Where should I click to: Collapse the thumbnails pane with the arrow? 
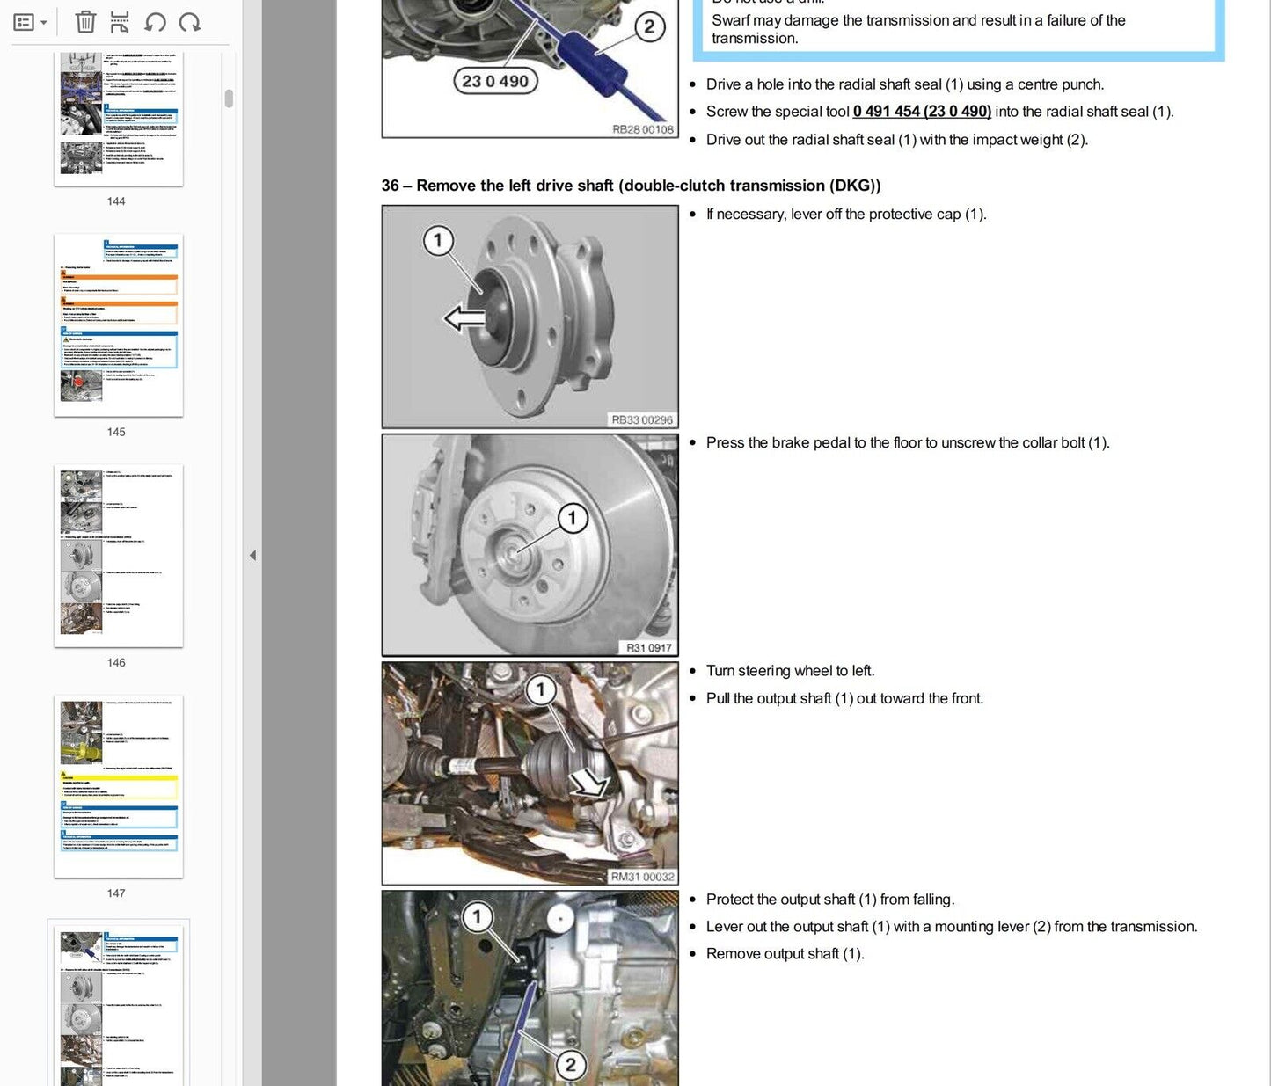(252, 555)
